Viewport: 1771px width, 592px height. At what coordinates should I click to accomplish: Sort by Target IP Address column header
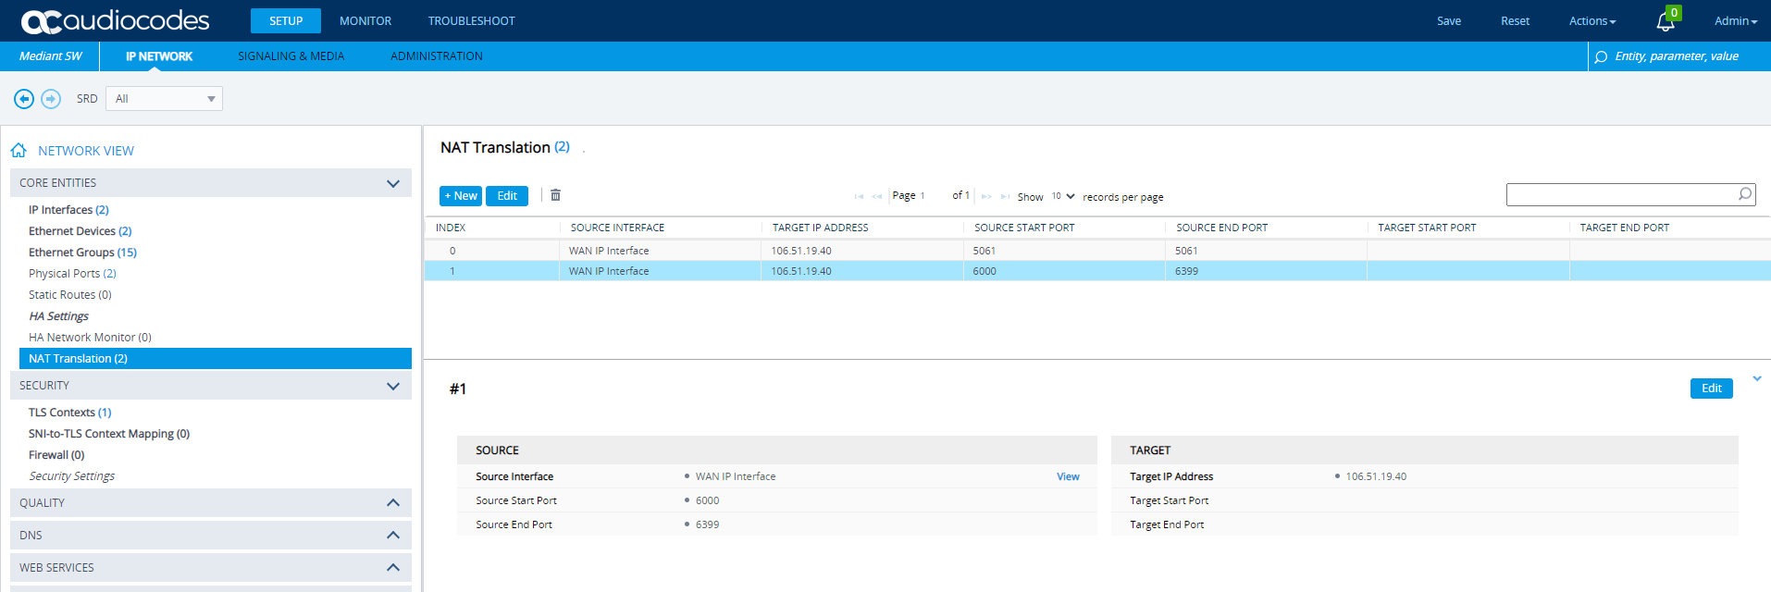coord(820,228)
